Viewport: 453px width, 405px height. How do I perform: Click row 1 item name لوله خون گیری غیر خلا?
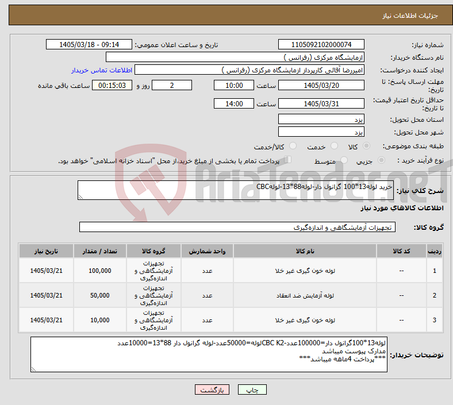point(305,271)
